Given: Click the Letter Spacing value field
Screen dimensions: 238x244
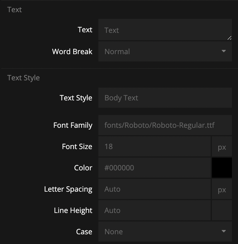Looking at the screenshot, I should [x=154, y=189].
